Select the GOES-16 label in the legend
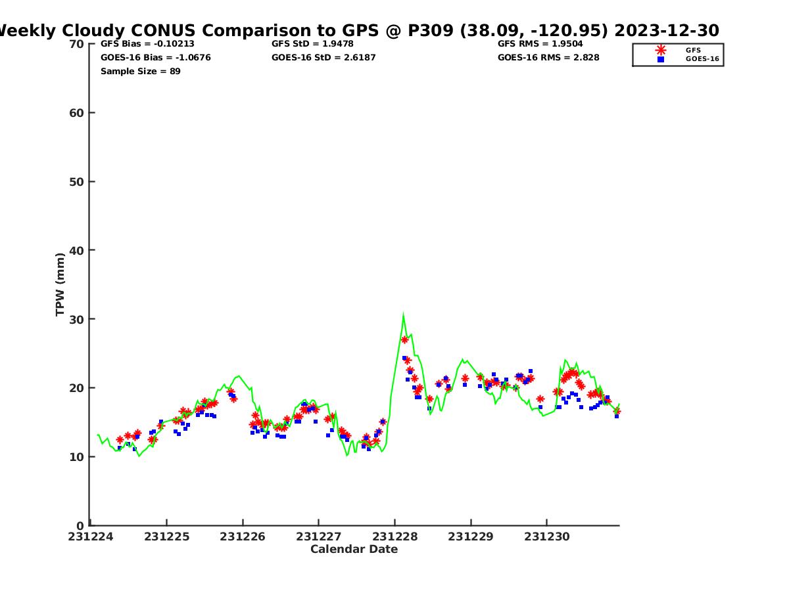Viewport: 789px width, 591px height. [x=702, y=59]
